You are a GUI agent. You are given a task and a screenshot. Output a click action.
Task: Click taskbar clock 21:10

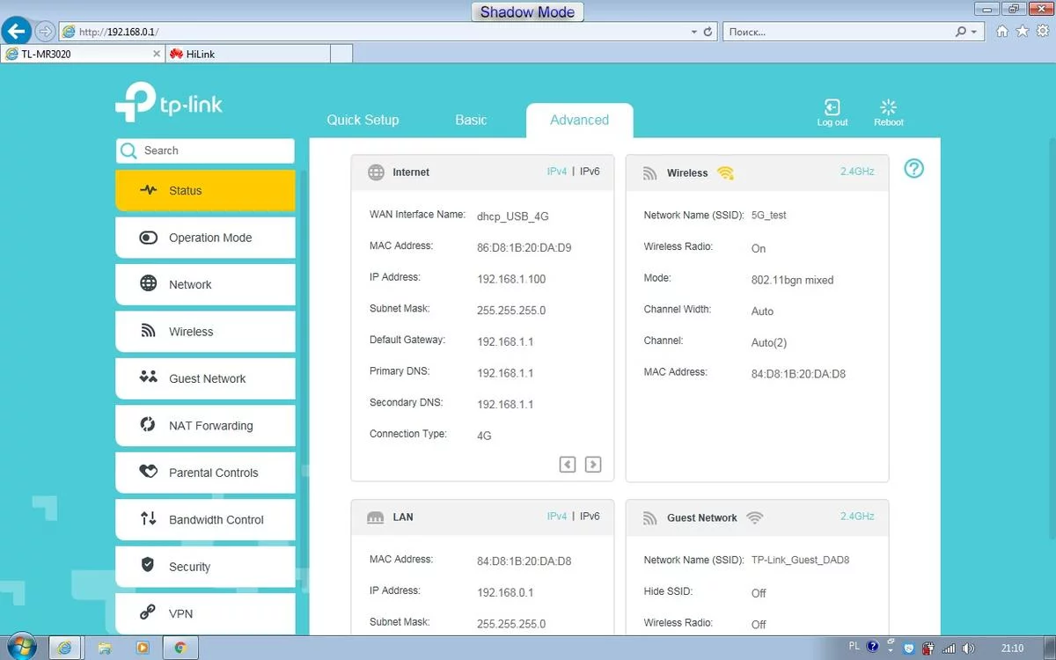[x=1012, y=649]
